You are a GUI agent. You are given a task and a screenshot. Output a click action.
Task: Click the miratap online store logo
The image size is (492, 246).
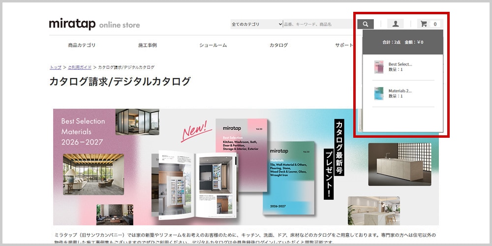tap(94, 25)
